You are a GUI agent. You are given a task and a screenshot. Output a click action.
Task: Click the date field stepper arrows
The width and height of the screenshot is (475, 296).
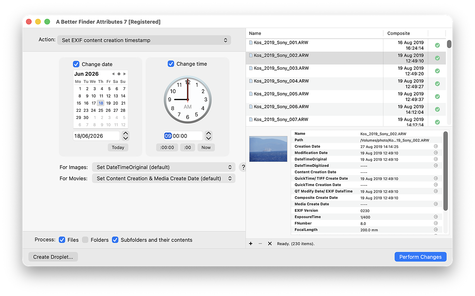click(x=126, y=136)
